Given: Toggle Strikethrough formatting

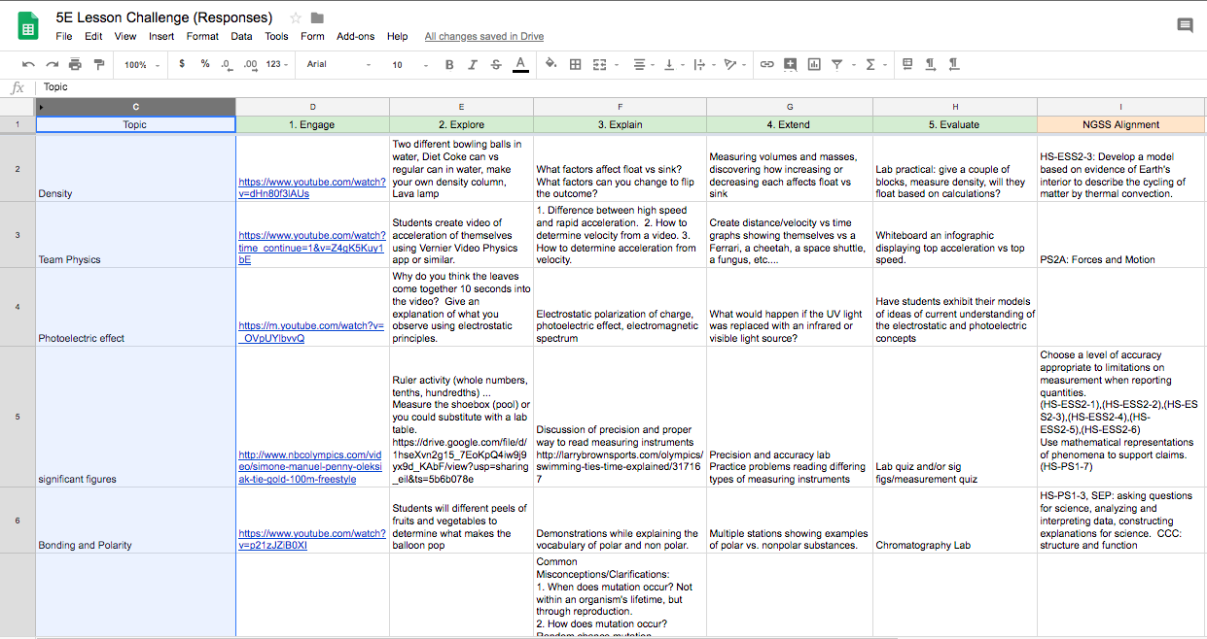Looking at the screenshot, I should tap(496, 65).
